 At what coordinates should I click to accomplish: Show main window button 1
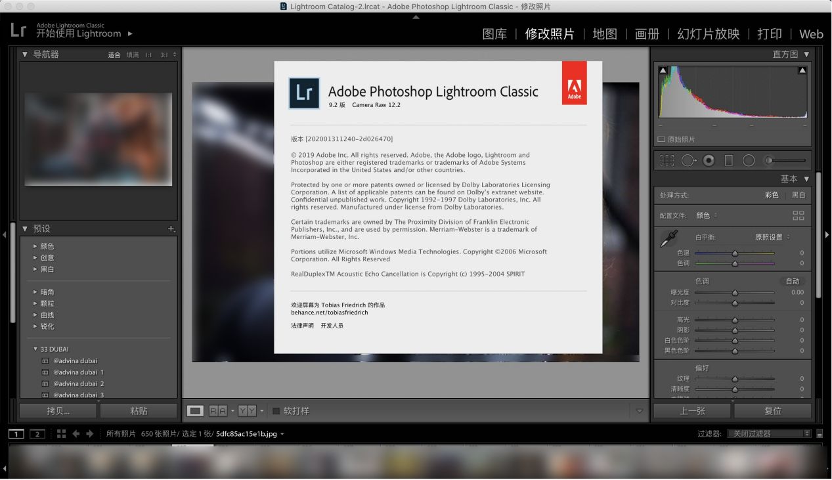point(16,434)
